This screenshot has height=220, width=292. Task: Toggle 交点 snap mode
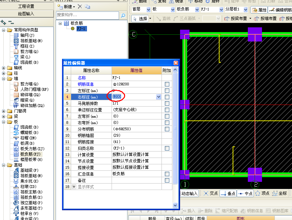pos(211,194)
